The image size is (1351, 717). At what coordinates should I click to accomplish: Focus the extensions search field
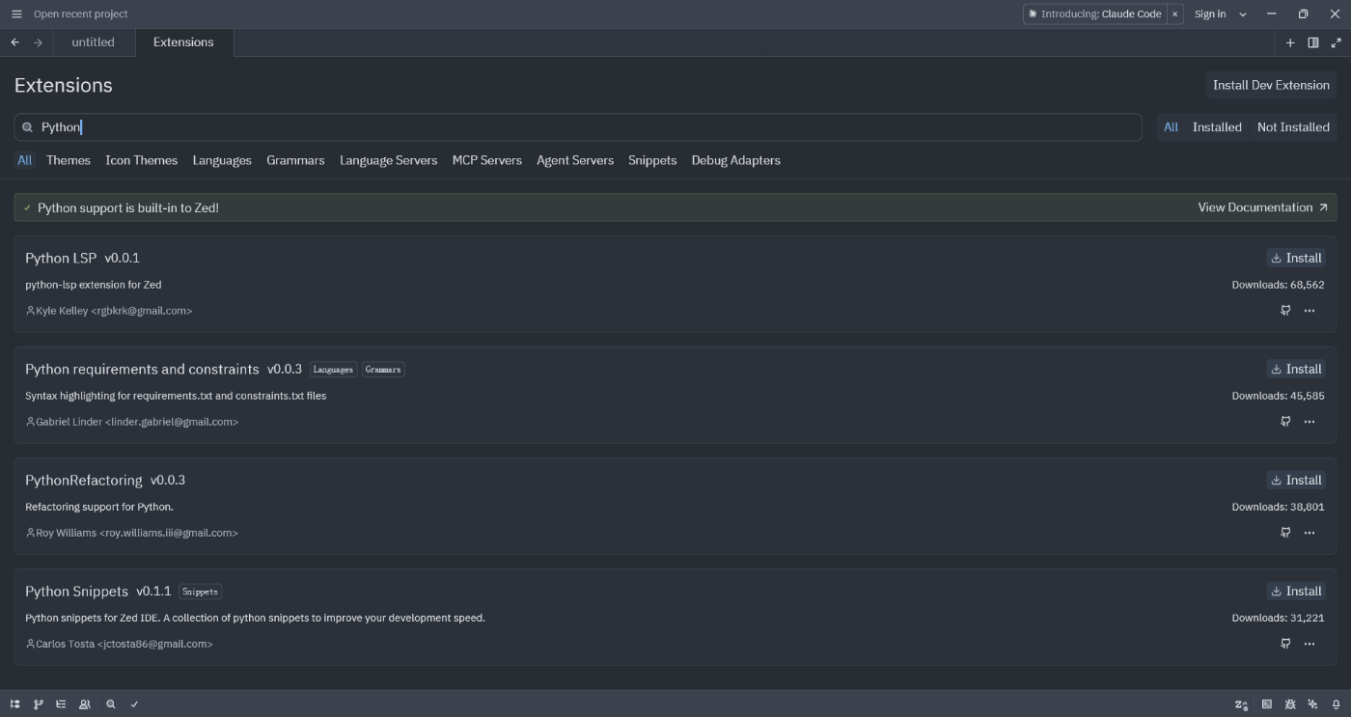pos(578,127)
